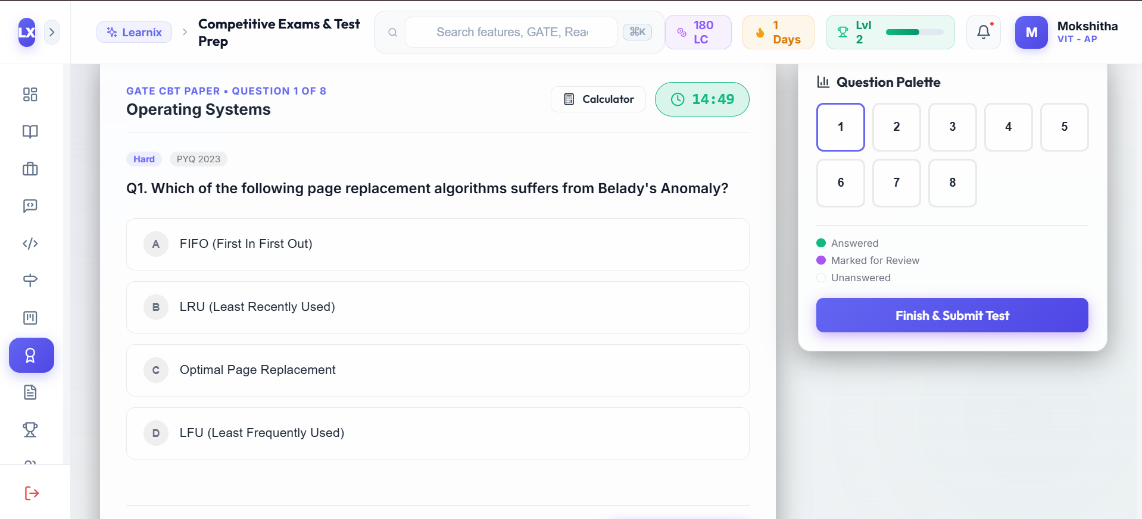Choose option D LFU answer
This screenshot has width=1142, height=519.
tap(438, 433)
